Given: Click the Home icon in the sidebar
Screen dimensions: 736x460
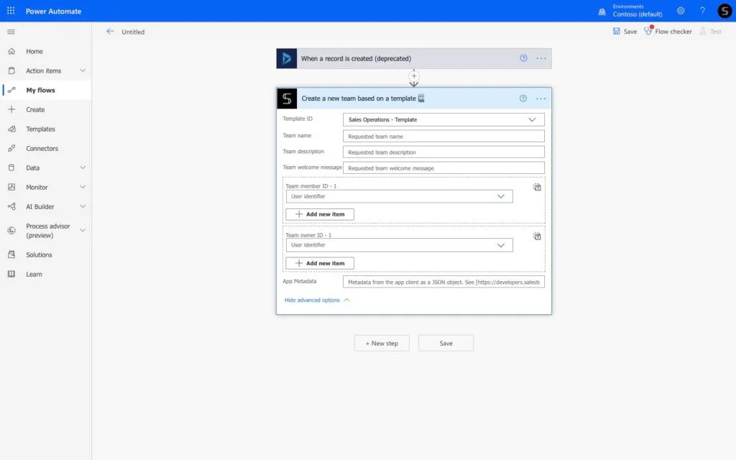Looking at the screenshot, I should pyautogui.click(x=11, y=51).
